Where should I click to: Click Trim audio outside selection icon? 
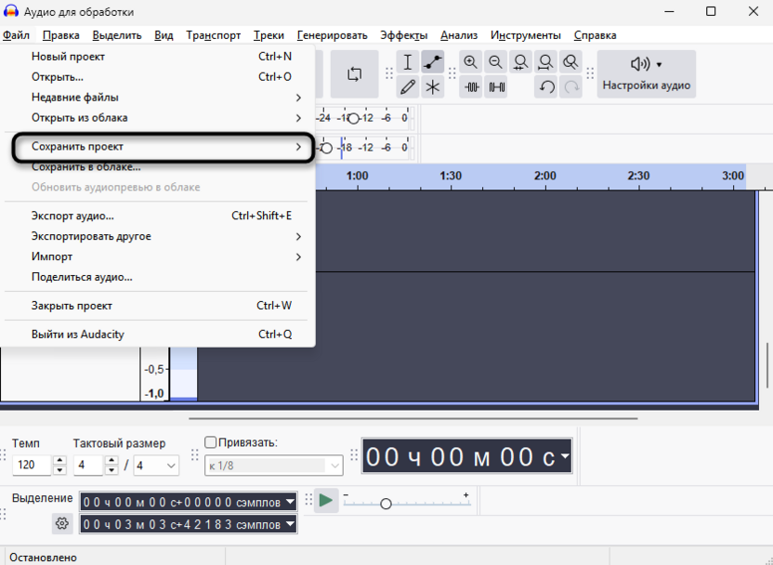[x=470, y=87]
